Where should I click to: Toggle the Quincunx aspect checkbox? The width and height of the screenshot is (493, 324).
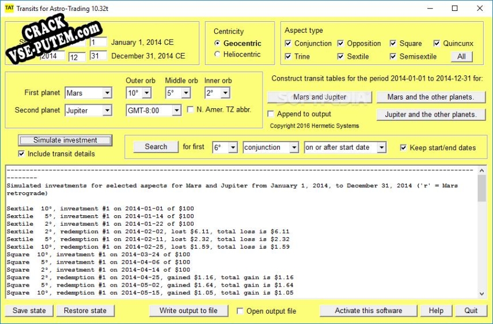tap(437, 43)
